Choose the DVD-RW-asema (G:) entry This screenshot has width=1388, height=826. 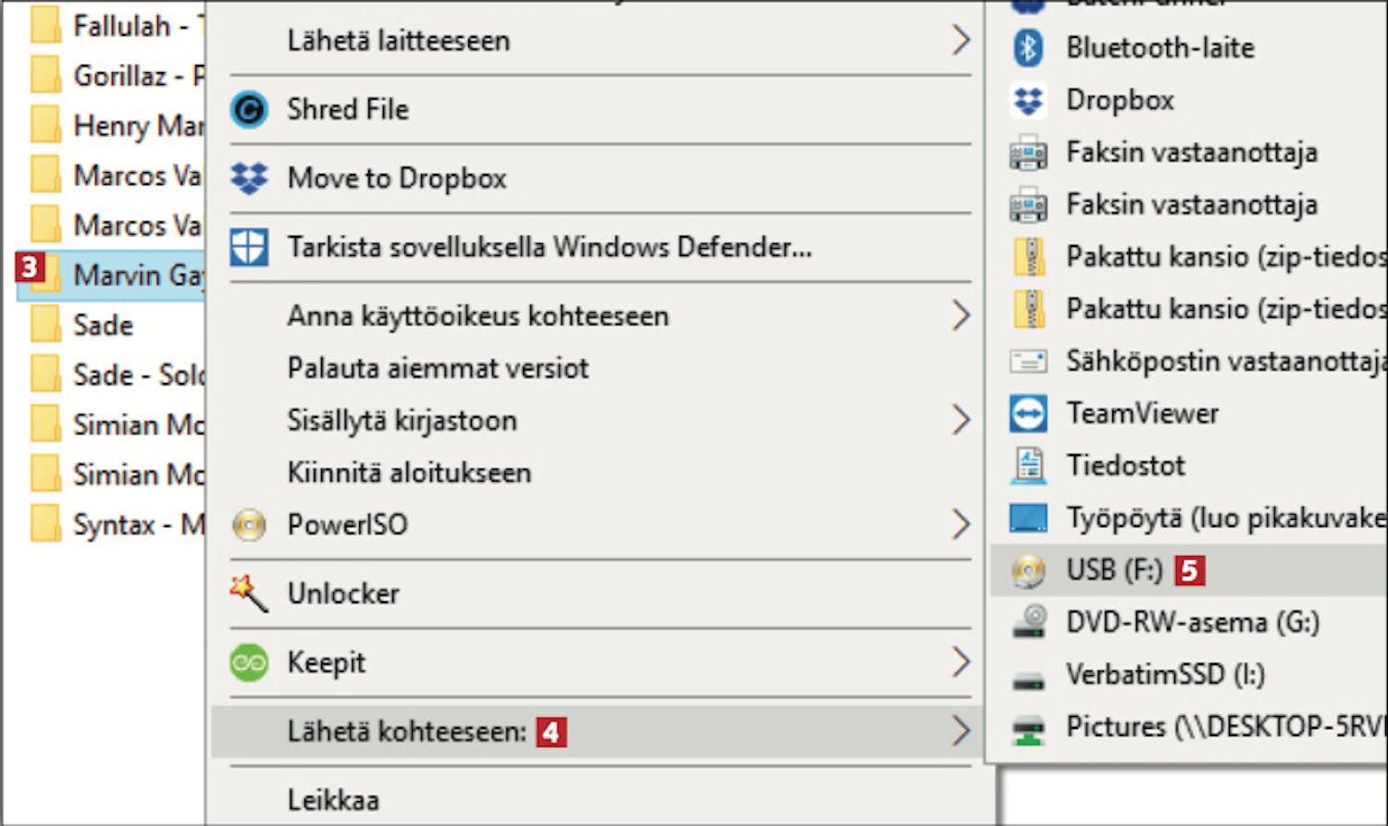click(x=1188, y=623)
